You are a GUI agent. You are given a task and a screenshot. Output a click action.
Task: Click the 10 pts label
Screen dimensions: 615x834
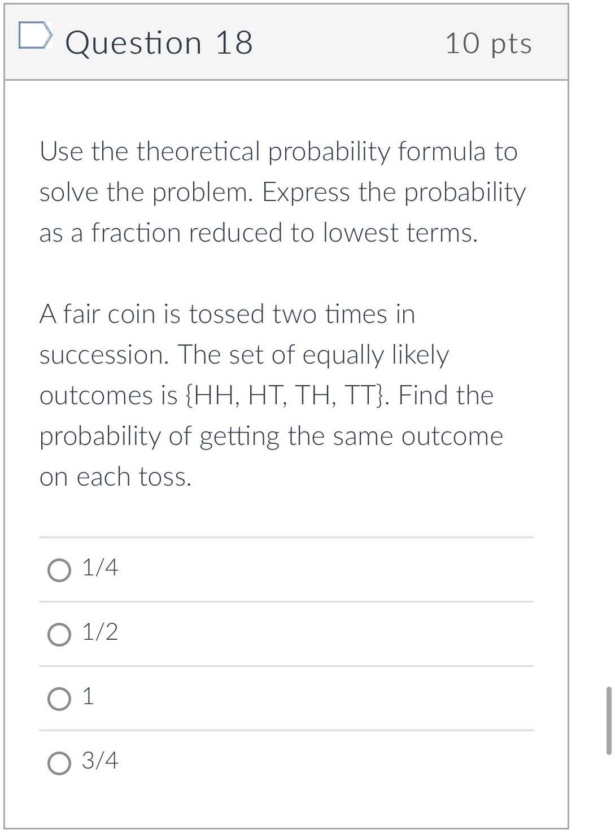(488, 45)
